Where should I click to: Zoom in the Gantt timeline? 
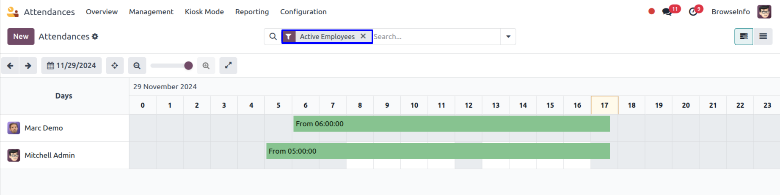[206, 66]
